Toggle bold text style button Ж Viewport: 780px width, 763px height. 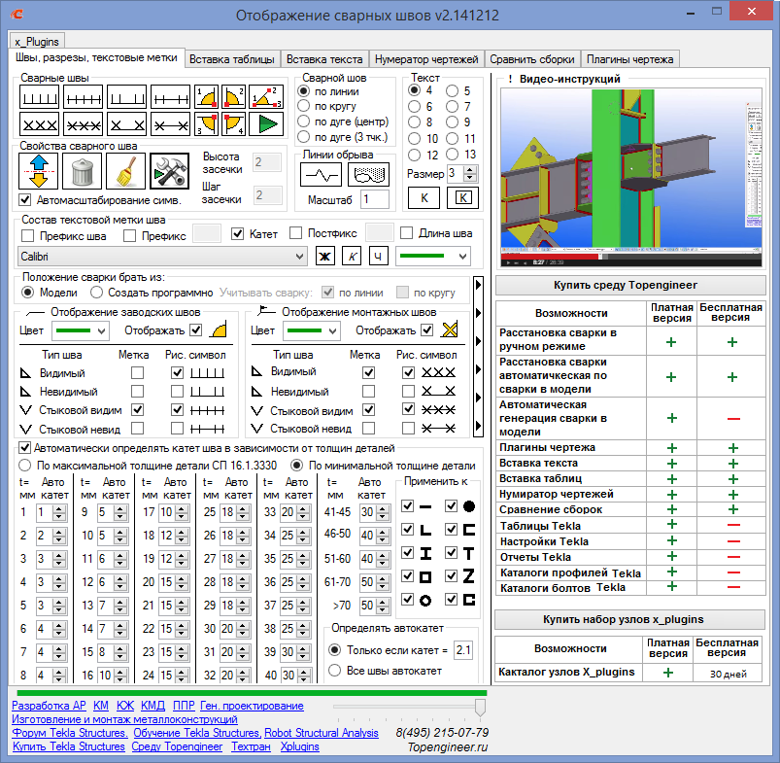coord(325,256)
